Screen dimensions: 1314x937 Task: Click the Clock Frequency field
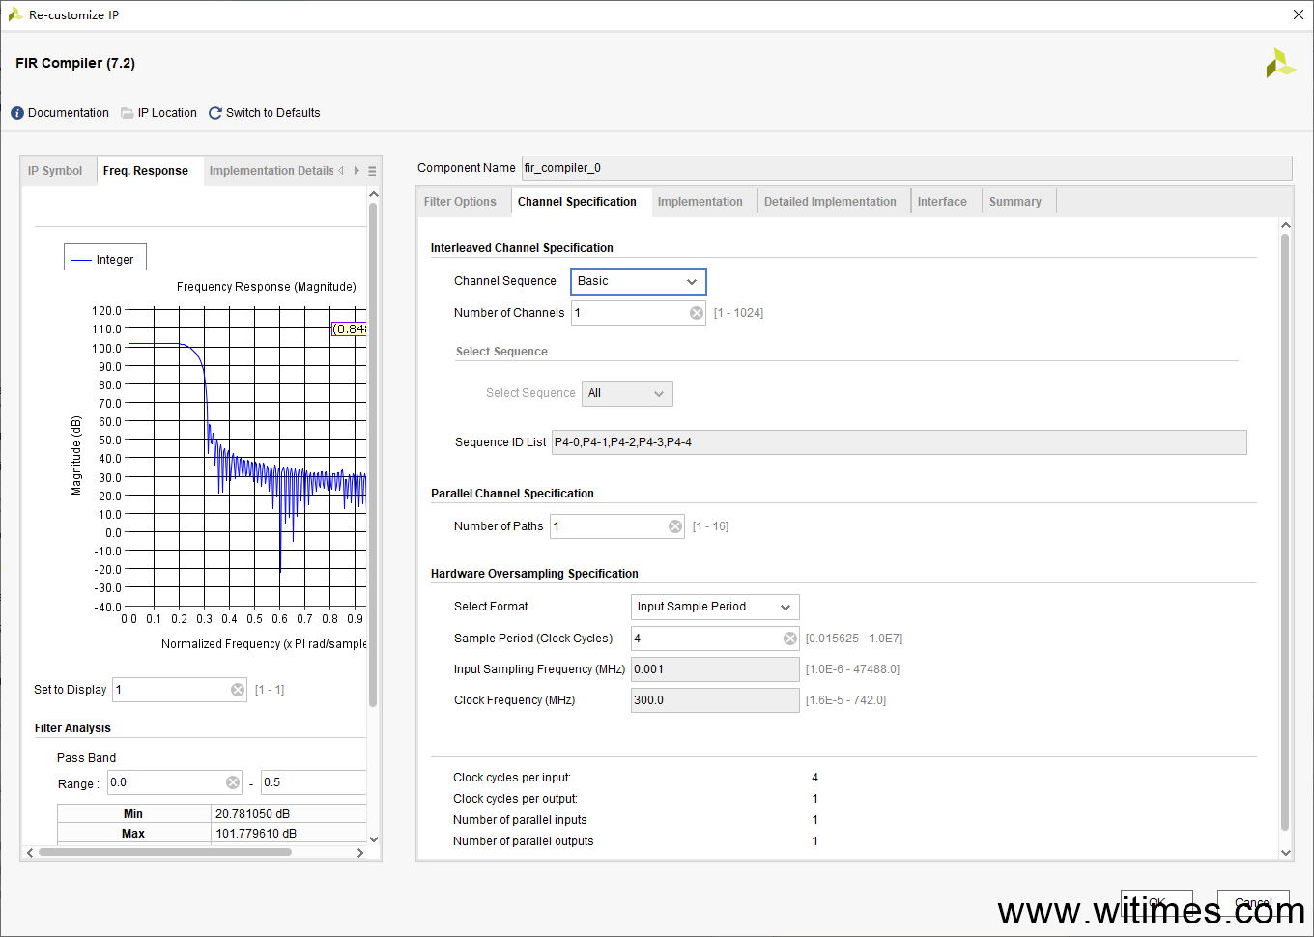coord(715,700)
